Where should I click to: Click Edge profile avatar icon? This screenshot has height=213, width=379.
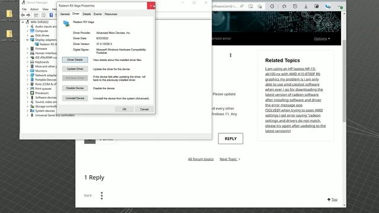click(327, 7)
